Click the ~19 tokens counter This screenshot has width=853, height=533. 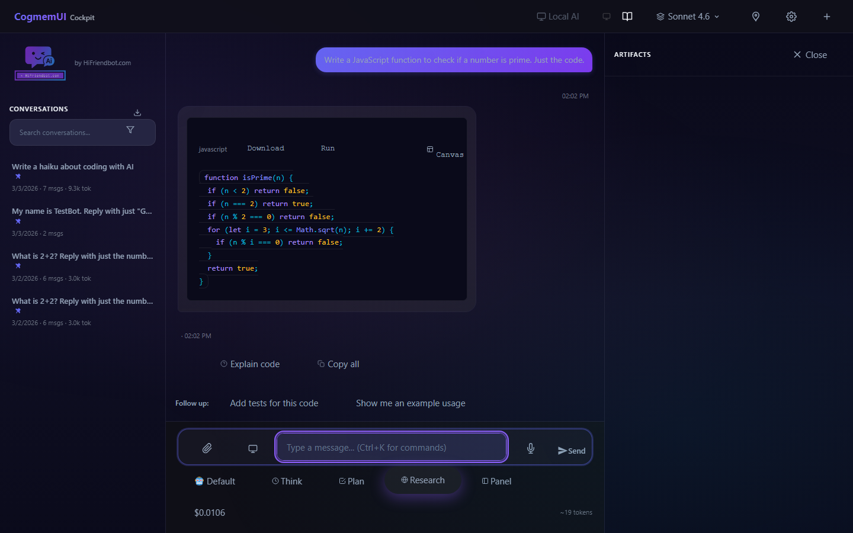coord(576,512)
